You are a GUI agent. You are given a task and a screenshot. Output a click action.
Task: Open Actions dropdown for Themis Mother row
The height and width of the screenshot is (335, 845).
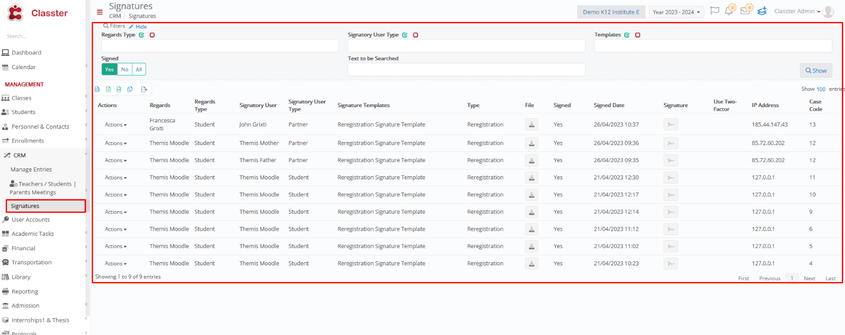click(116, 143)
